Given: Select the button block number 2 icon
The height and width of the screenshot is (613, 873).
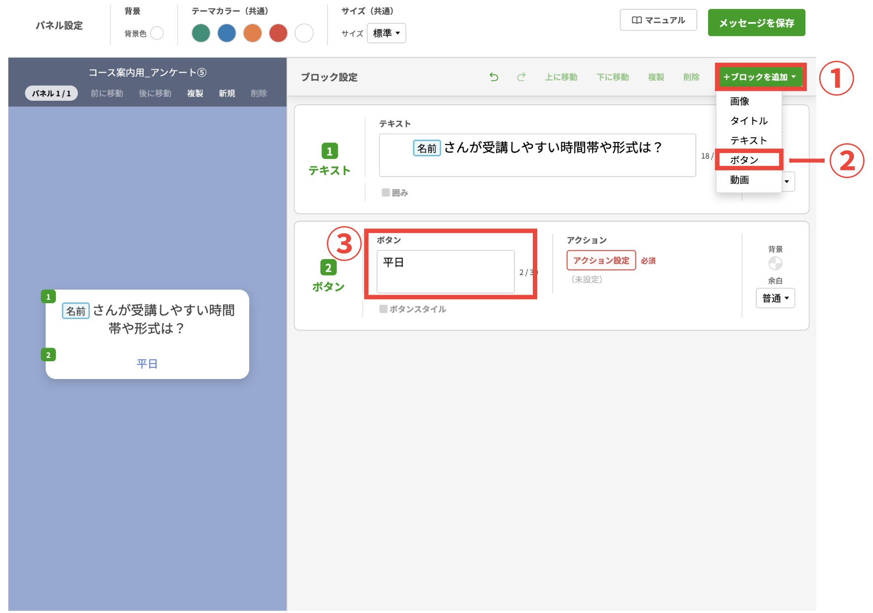Looking at the screenshot, I should [328, 268].
